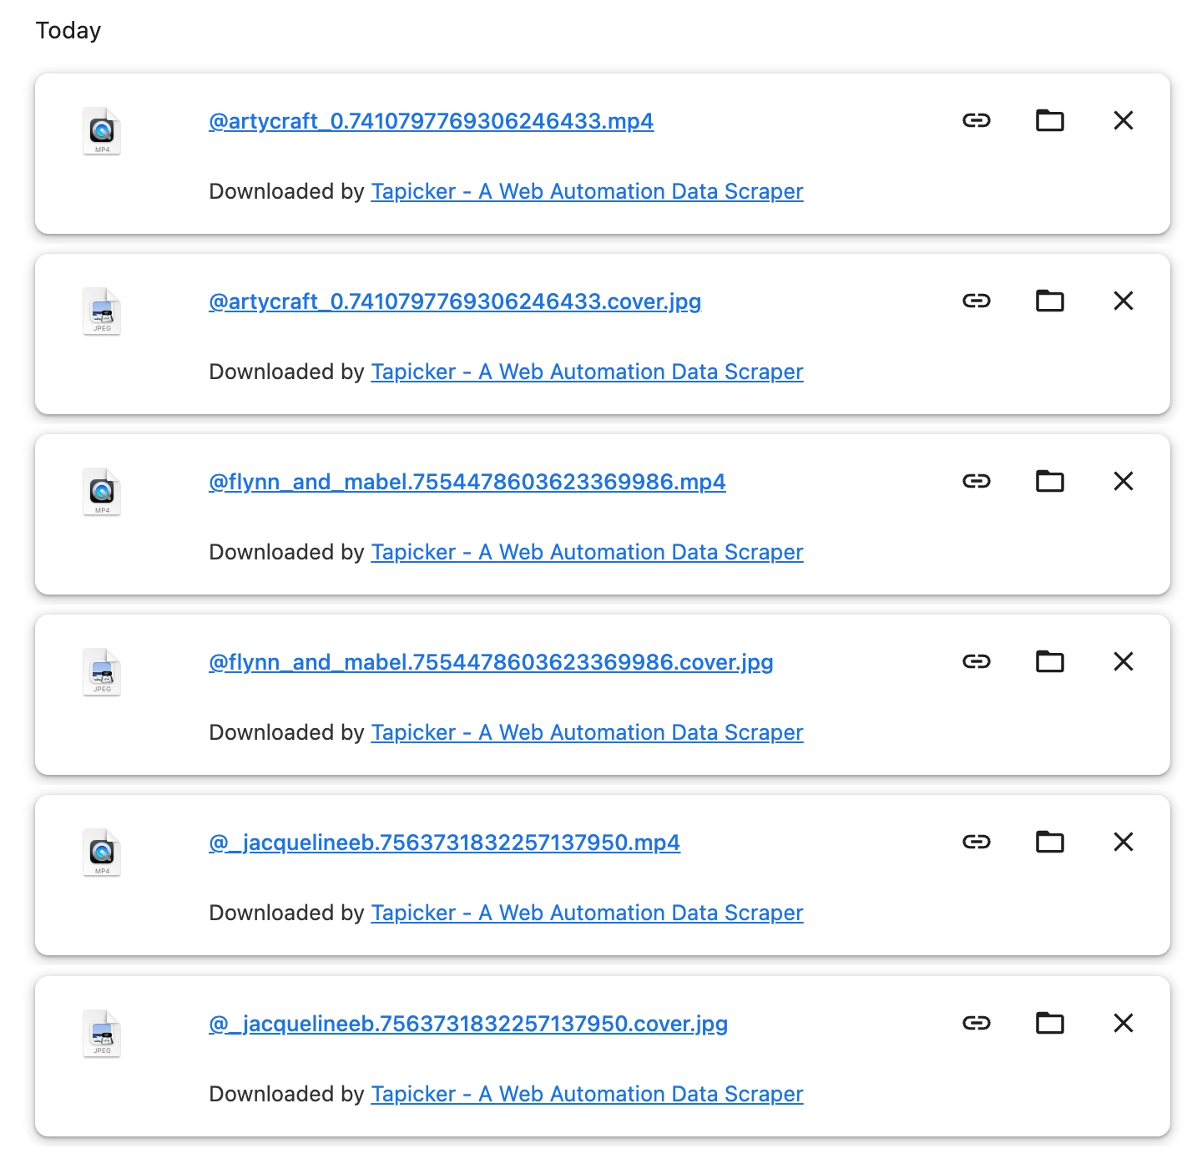Copy download link for @artycraft_0 mp4 file
The image size is (1202, 1169).
coord(976,120)
